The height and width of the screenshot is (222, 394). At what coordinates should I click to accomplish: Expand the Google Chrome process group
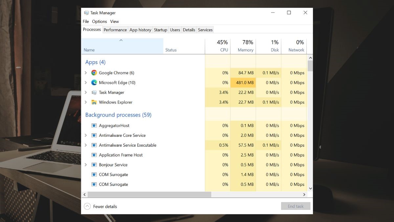coord(86,73)
